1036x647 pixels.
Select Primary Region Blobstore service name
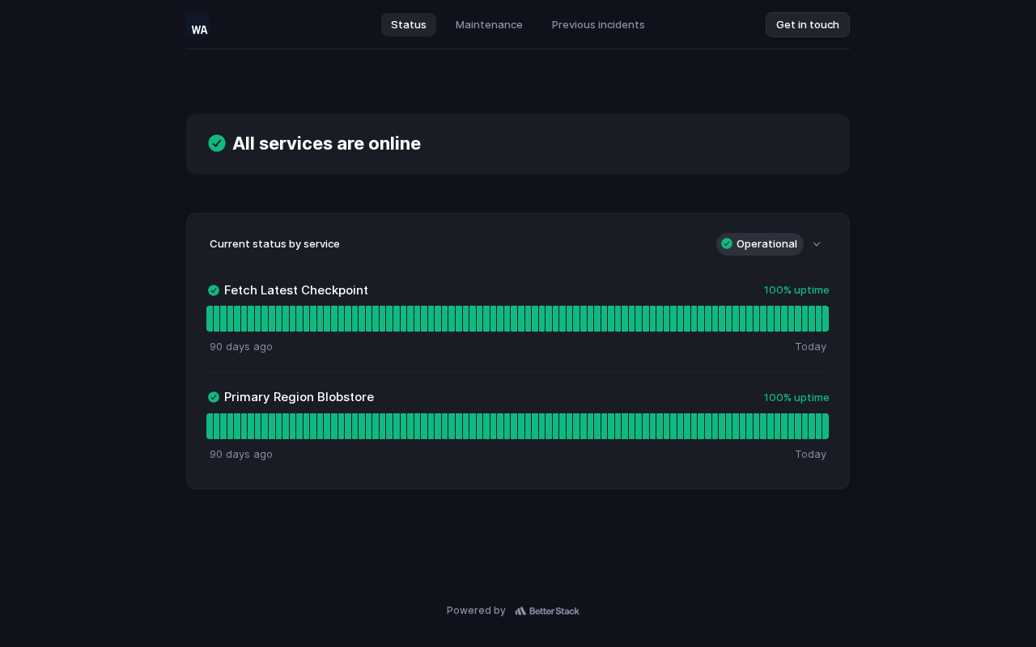click(x=299, y=397)
